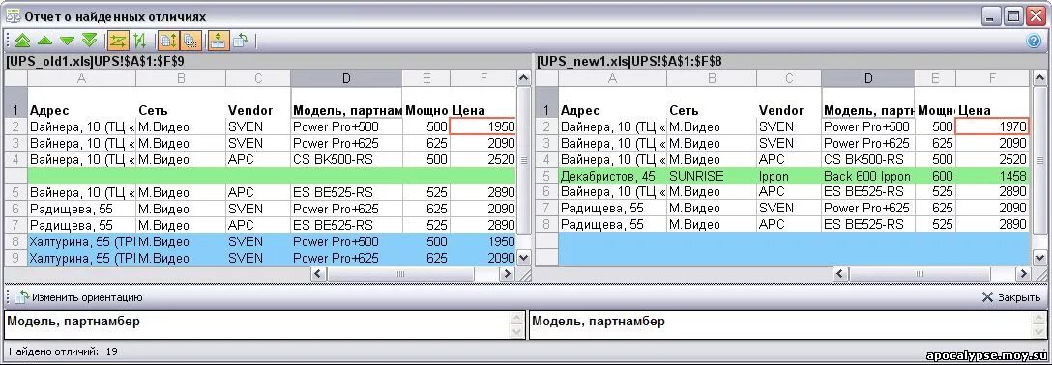Open help via the blue question mark
Screen dimensions: 1052x365
[x=1034, y=41]
